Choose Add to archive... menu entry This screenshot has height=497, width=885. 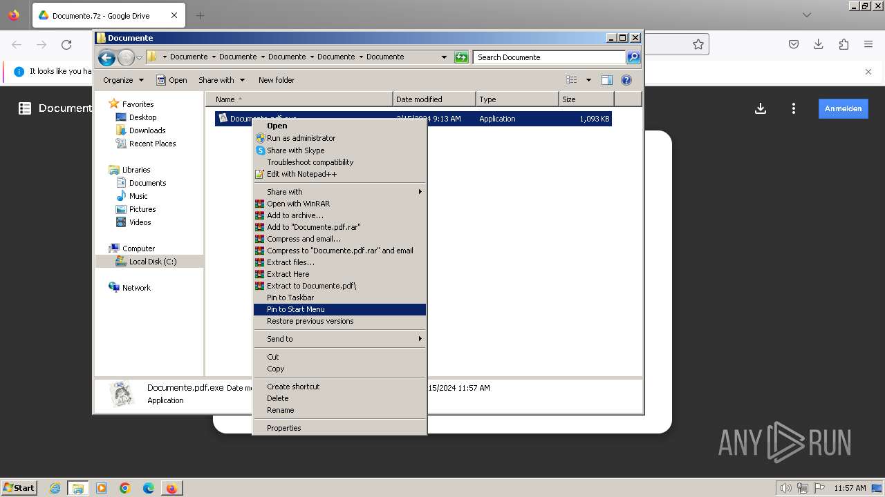click(339, 215)
